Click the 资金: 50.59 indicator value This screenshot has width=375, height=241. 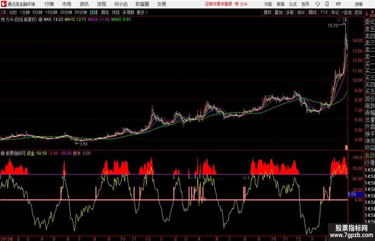point(37,153)
